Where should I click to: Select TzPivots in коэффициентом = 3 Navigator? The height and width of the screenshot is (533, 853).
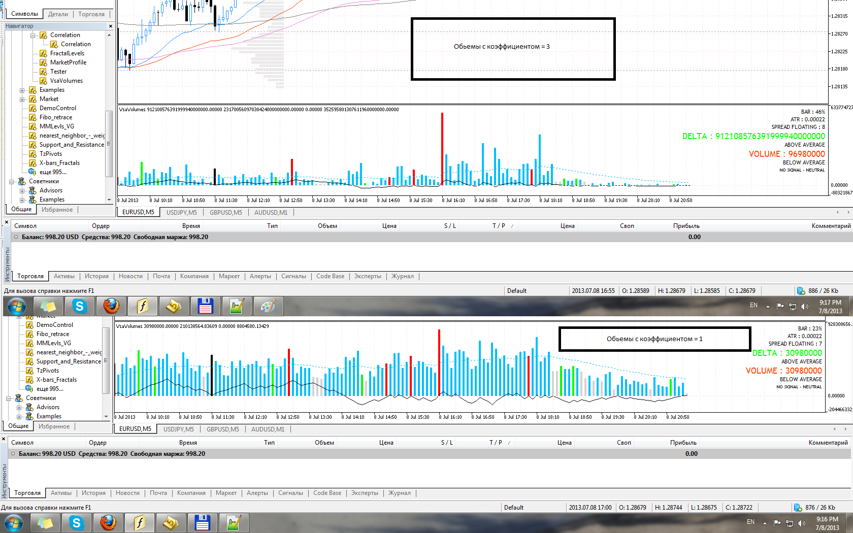pos(51,154)
